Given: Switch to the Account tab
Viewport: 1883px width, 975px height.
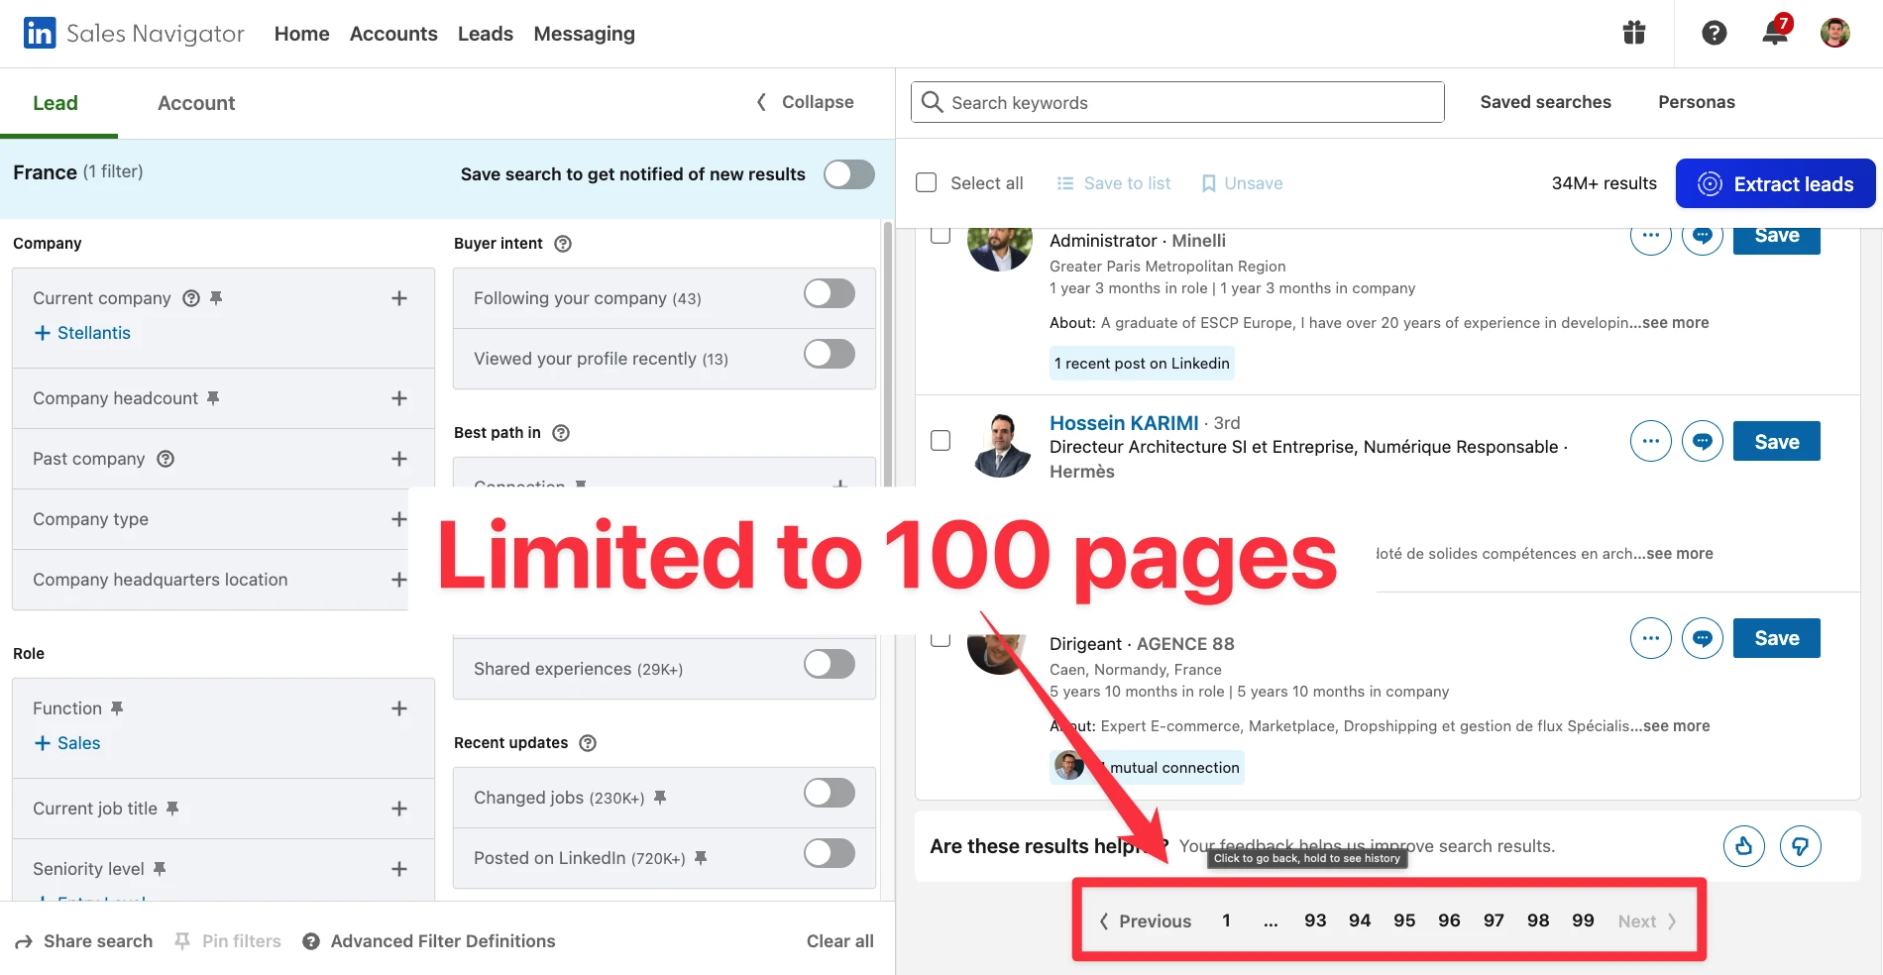Looking at the screenshot, I should point(196,103).
